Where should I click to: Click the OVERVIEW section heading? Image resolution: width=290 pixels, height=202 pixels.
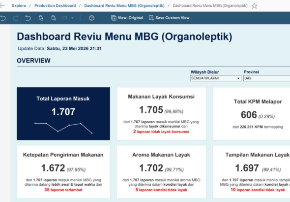[33, 61]
